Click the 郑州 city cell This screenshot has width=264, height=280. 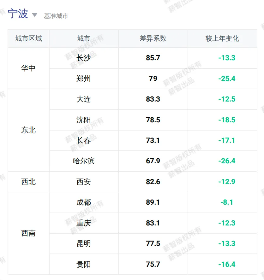click(84, 79)
